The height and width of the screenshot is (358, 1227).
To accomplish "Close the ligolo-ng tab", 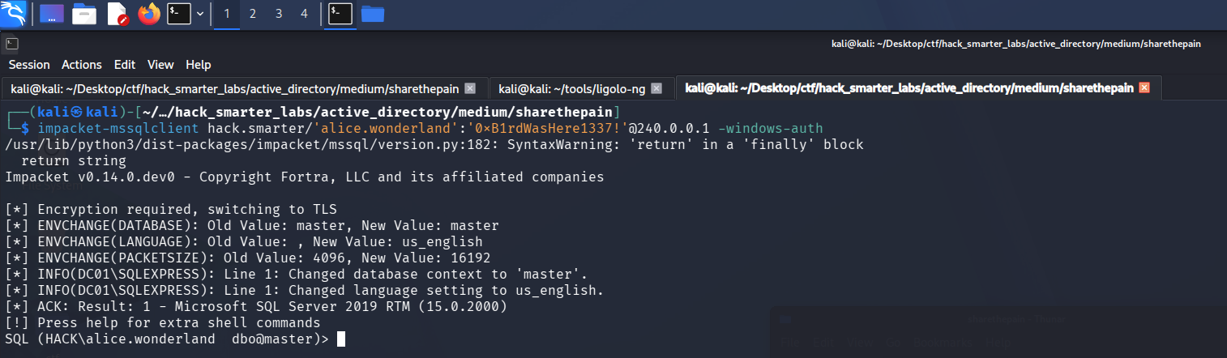I will [x=657, y=88].
